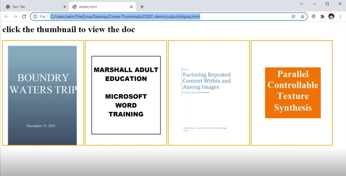
Task: Open the tab search chevron near window controls
Action: coord(301,4)
